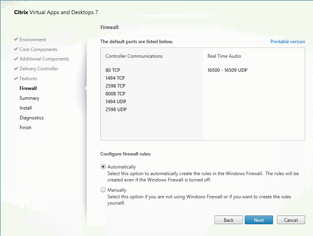Select Summary step in sidebar
This screenshot has height=236, width=313.
click(x=29, y=98)
